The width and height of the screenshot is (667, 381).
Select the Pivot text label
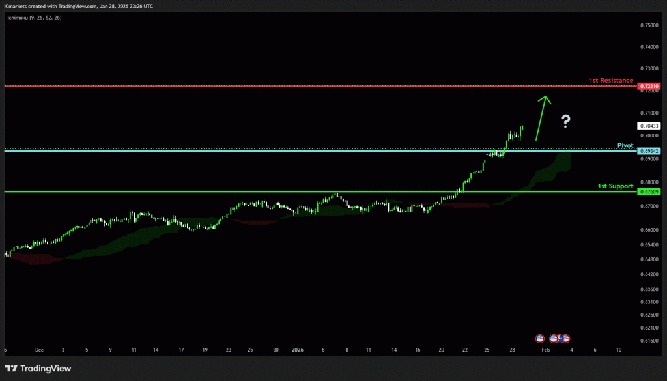(x=625, y=145)
